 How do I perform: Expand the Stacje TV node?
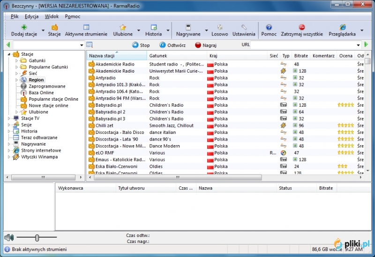pos(9,118)
